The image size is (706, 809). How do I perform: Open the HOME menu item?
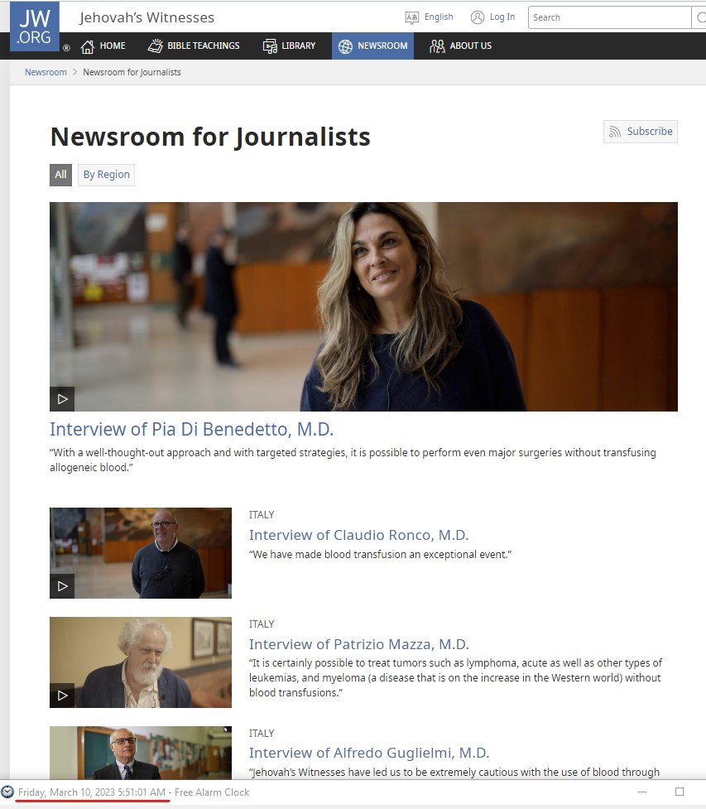[103, 46]
